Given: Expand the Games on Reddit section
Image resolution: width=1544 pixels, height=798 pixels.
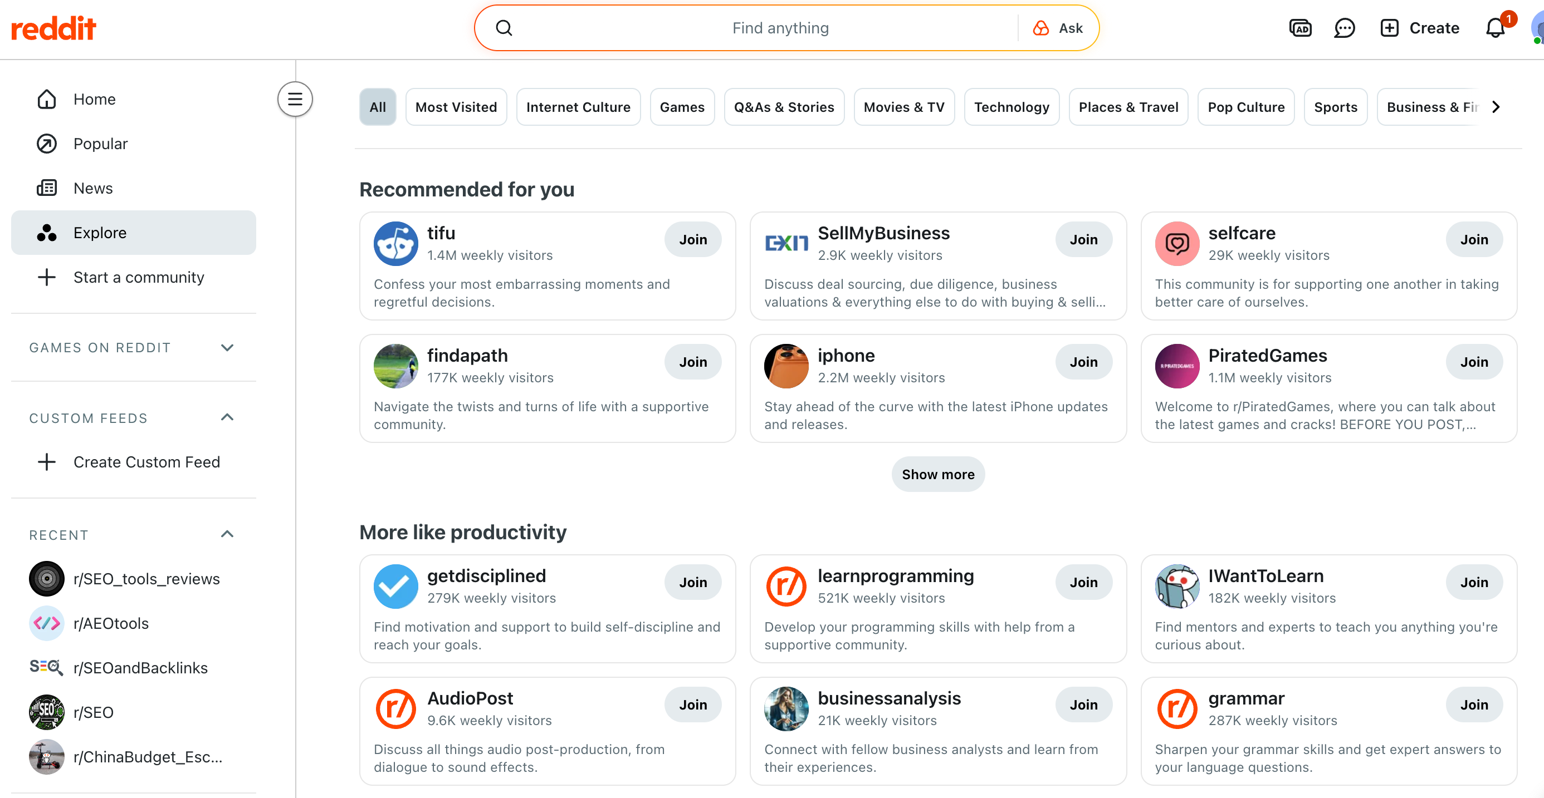Looking at the screenshot, I should pyautogui.click(x=227, y=348).
